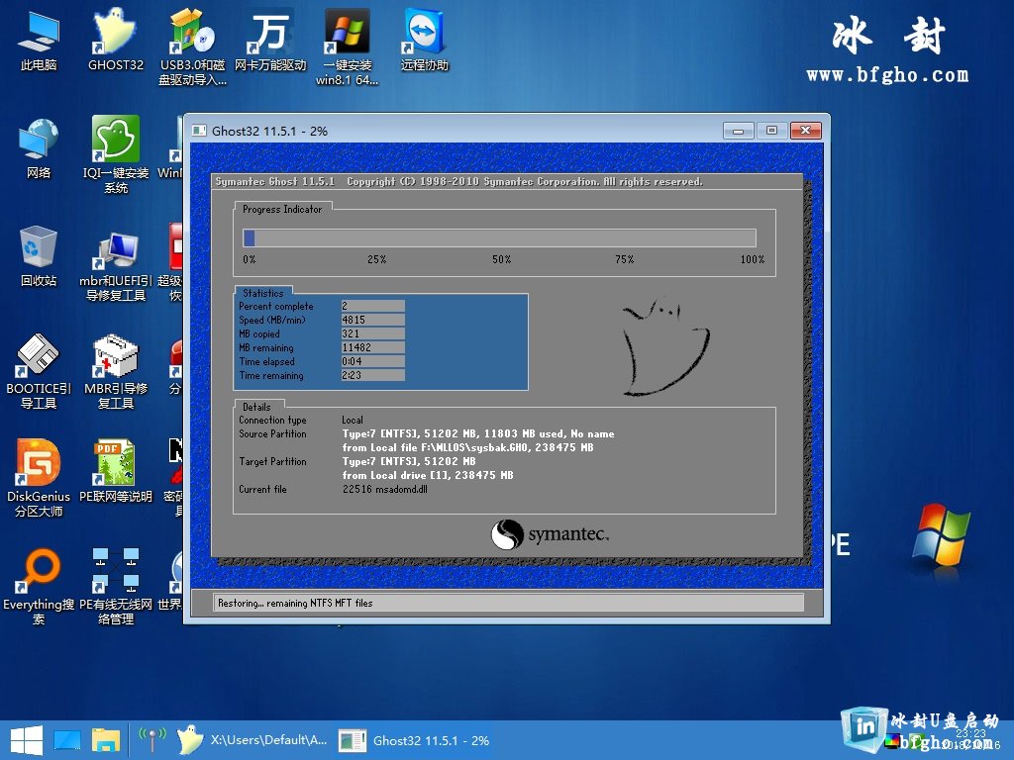The width and height of the screenshot is (1014, 760).
Task: Open the 此电脑 desktop icon
Action: 39,39
